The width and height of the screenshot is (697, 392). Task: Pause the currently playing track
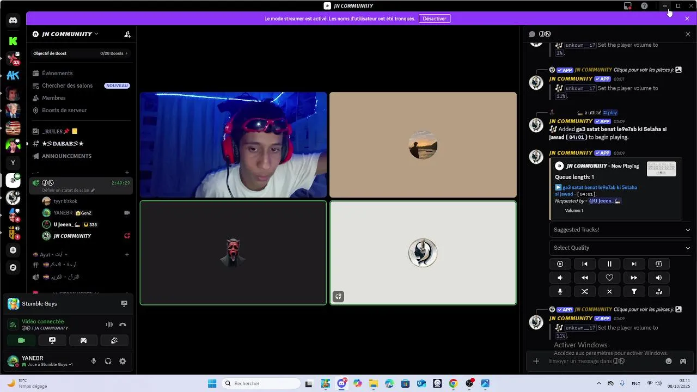click(609, 264)
